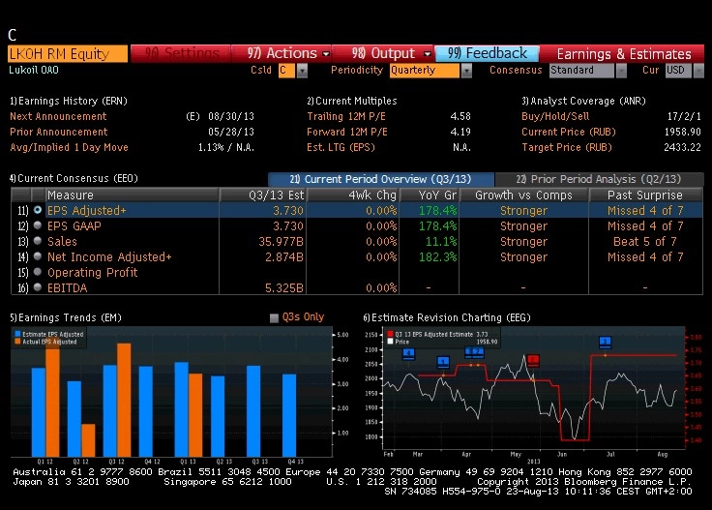This screenshot has height=510, width=712.
Task: Click Sales YoY growth 11.1%
Action: coord(441,241)
